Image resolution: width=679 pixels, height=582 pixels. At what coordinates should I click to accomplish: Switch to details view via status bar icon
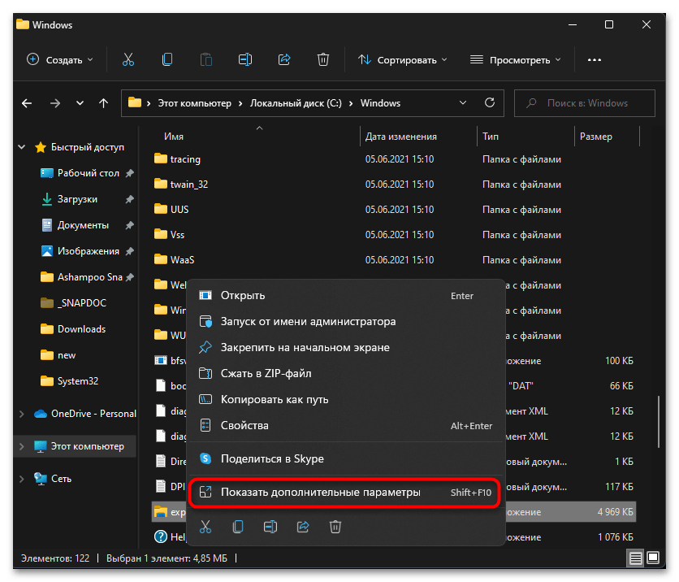tap(635, 558)
